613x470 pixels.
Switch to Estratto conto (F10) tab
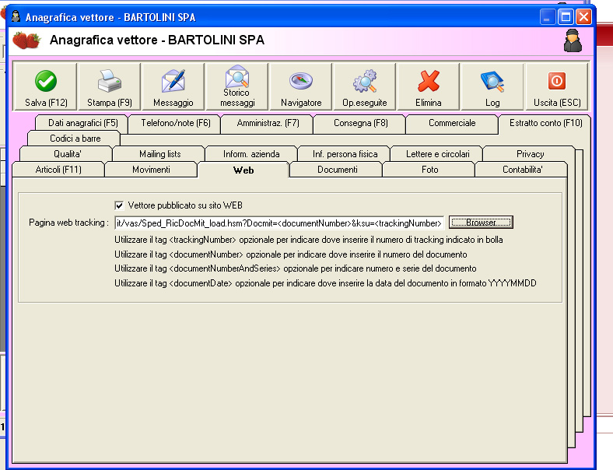546,123
